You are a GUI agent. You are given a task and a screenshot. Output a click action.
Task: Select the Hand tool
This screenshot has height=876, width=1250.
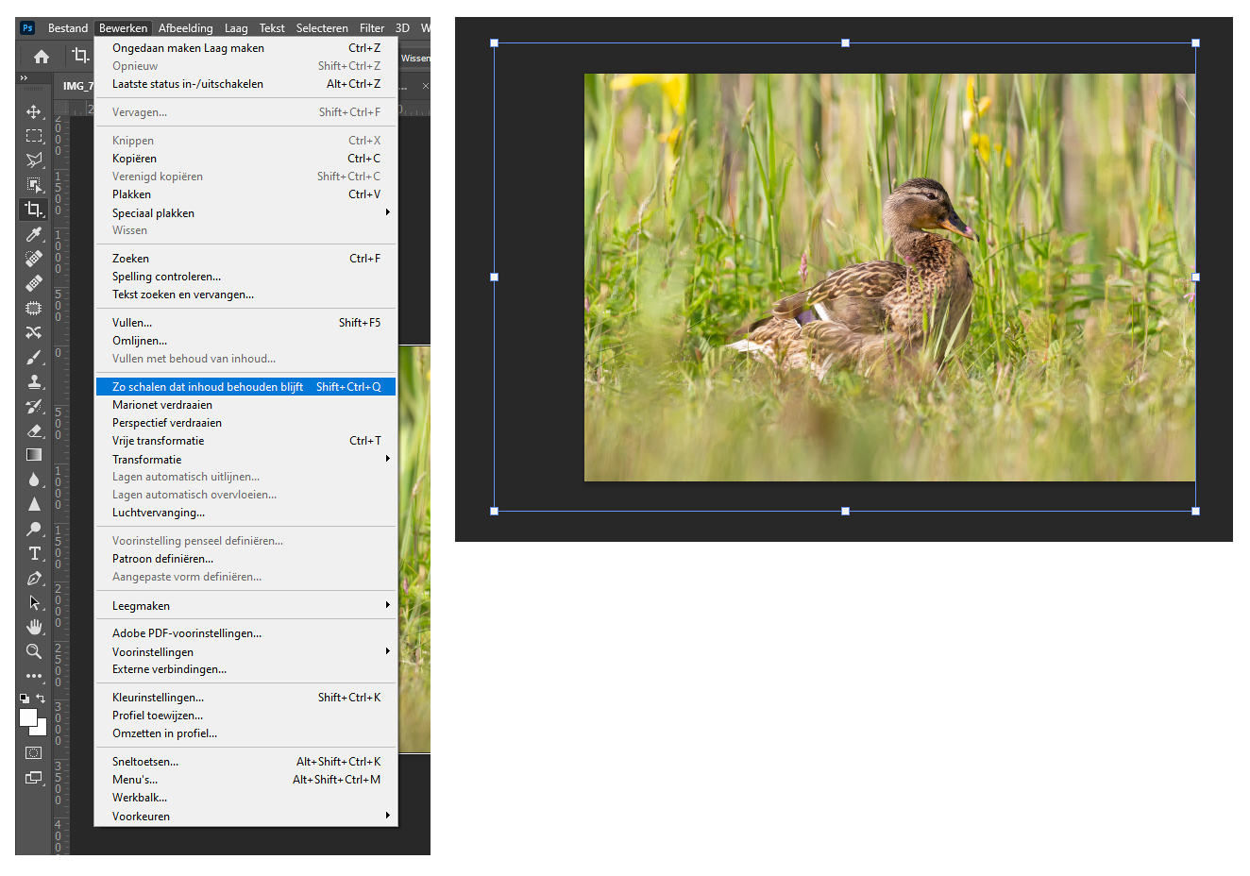coord(34,627)
